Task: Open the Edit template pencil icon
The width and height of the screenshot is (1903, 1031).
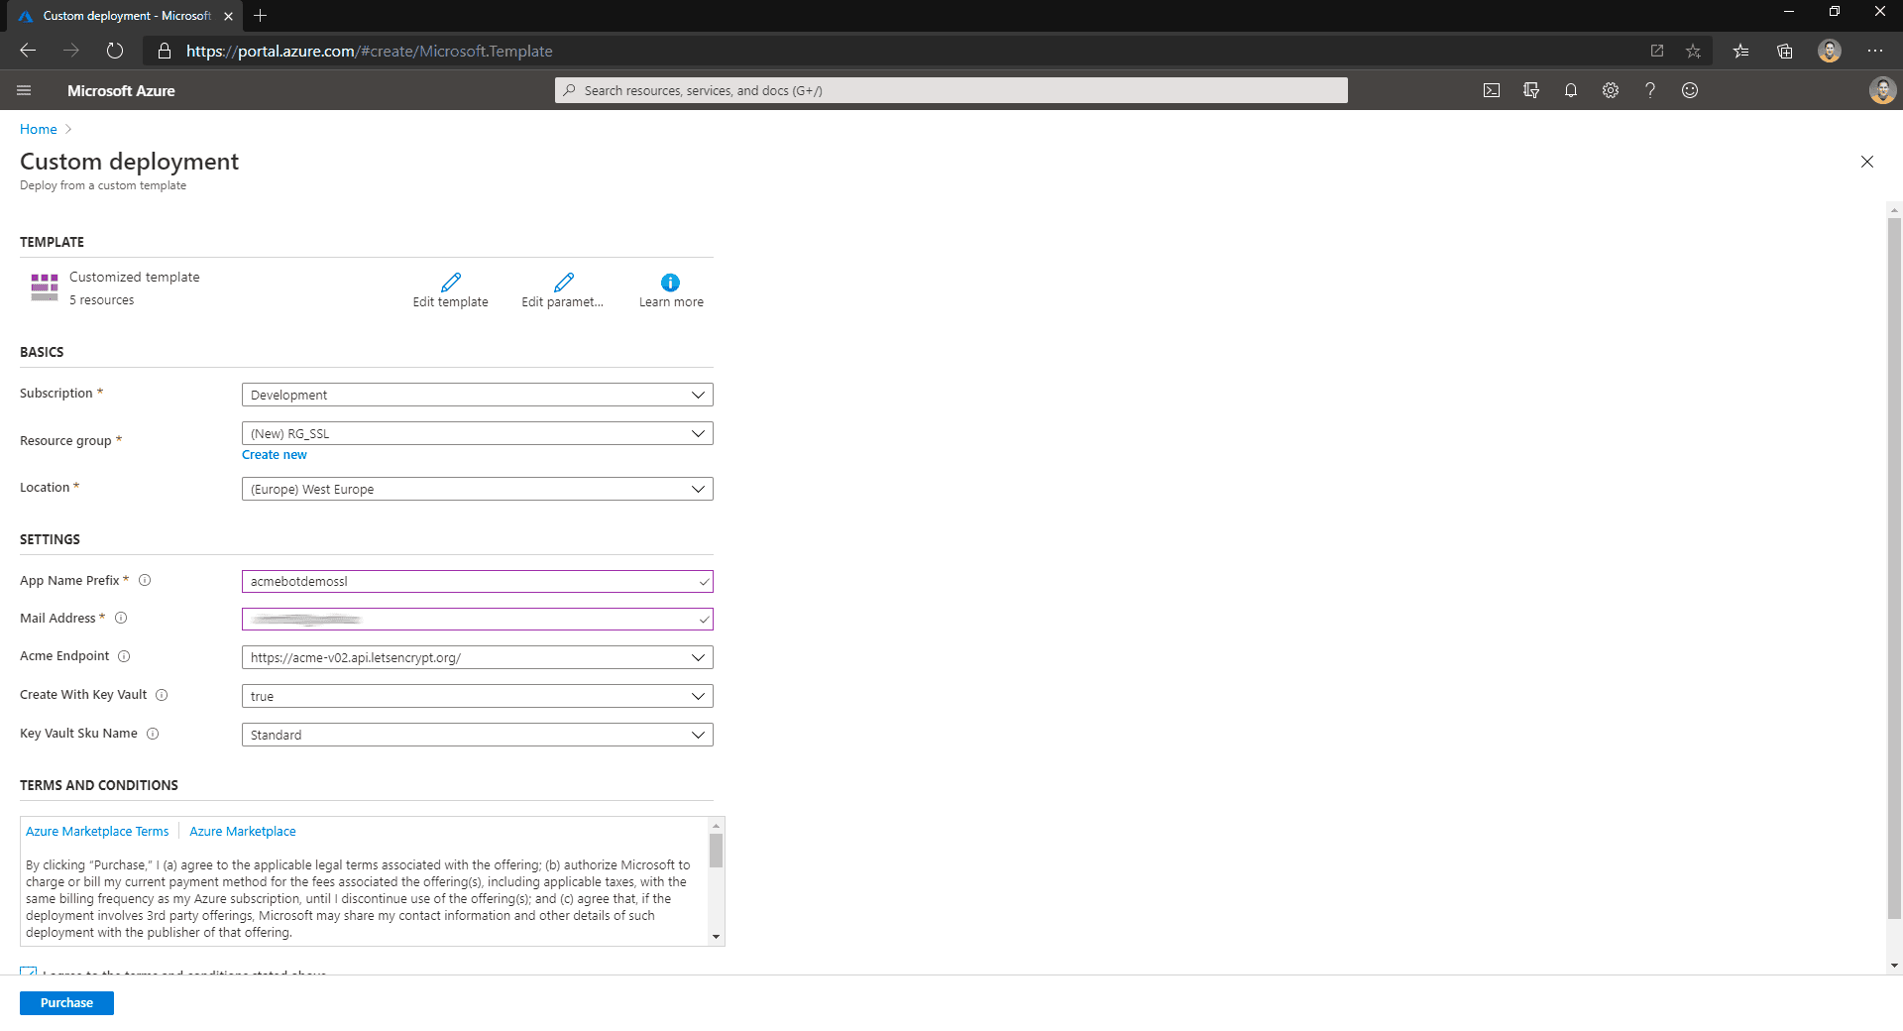Action: [450, 283]
